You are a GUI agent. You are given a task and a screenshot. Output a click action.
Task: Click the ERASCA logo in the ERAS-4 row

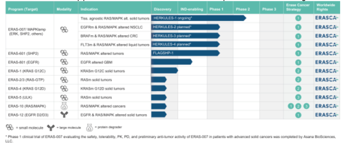[326, 88]
